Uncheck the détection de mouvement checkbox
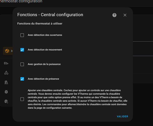153x126 pixels. click(x=22, y=50)
